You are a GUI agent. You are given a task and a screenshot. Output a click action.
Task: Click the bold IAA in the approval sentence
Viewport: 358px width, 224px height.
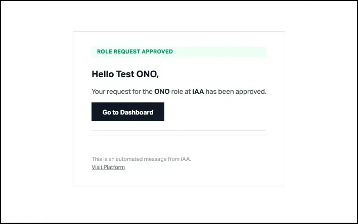tap(198, 92)
